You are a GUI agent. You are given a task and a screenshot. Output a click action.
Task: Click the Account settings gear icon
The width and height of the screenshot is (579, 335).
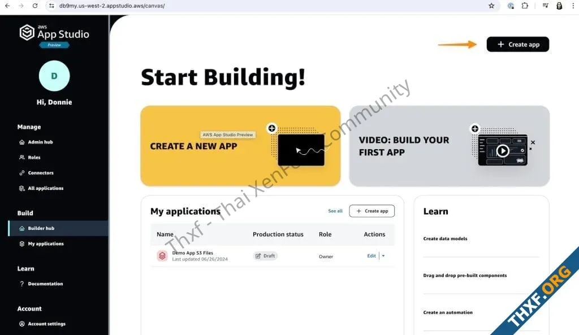click(22, 324)
